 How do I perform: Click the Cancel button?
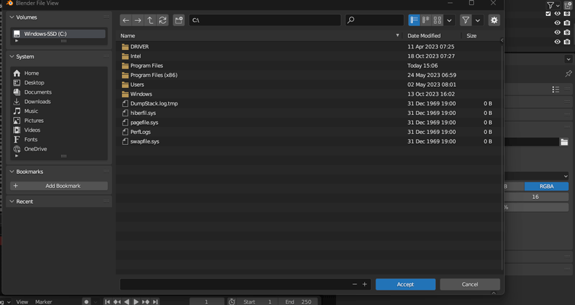470,284
